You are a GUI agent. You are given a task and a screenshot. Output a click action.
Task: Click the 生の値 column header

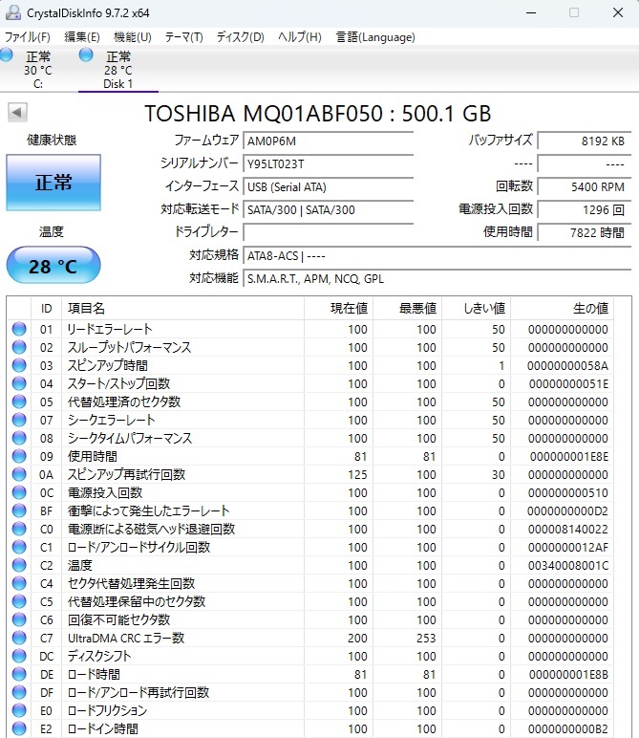[x=562, y=308]
